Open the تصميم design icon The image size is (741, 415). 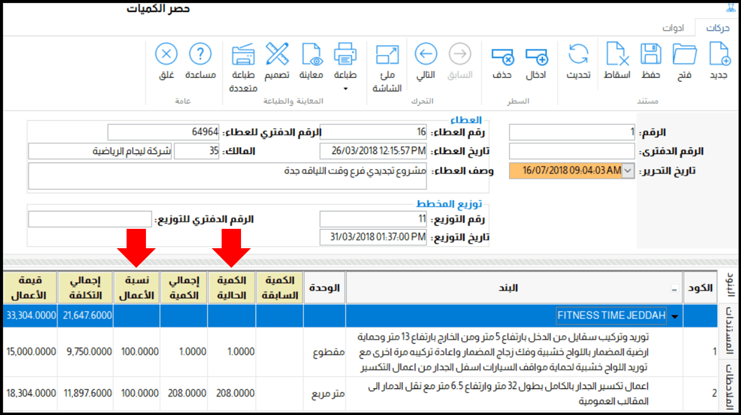(277, 54)
